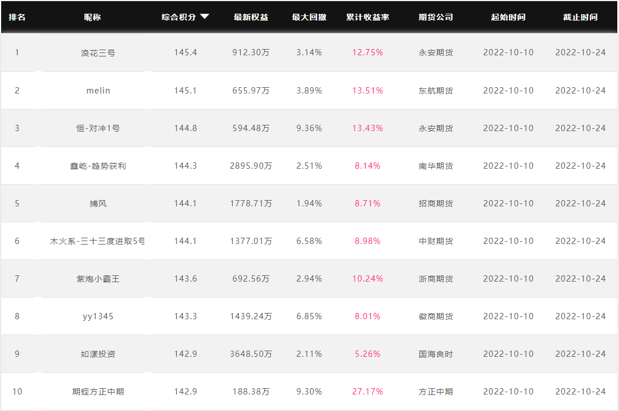Select return rate 8.14% cell
This screenshot has height=411, width=619.
[367, 166]
